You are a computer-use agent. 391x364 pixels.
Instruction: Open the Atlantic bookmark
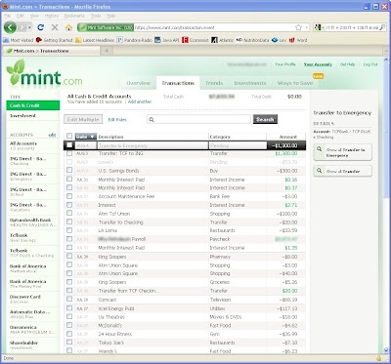click(x=222, y=40)
